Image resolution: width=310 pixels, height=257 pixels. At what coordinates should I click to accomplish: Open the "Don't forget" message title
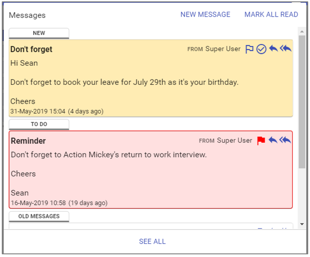coord(31,49)
